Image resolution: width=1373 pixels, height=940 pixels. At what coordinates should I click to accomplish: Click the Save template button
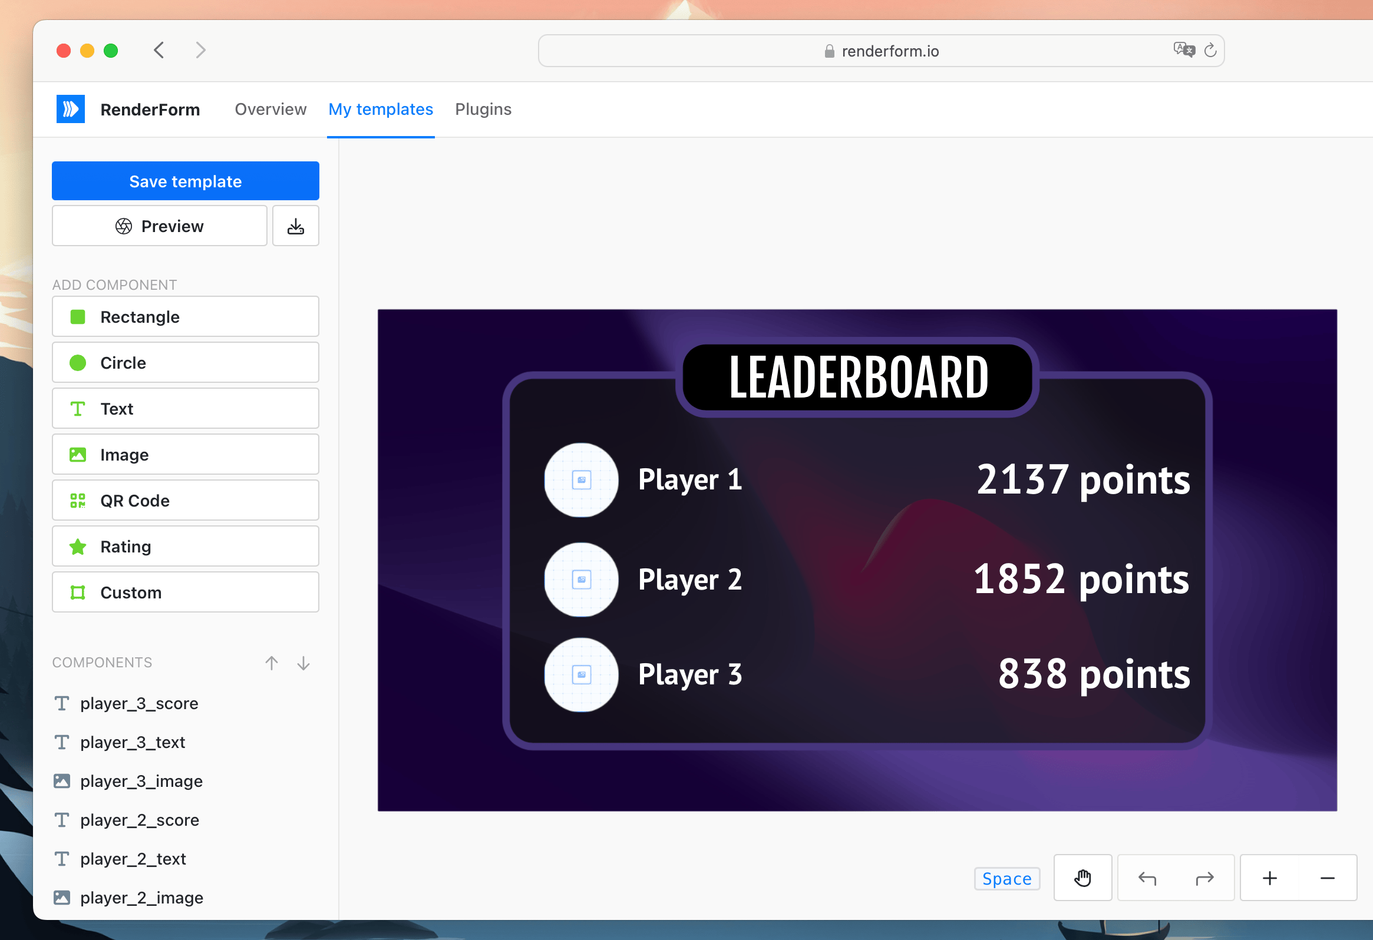184,181
